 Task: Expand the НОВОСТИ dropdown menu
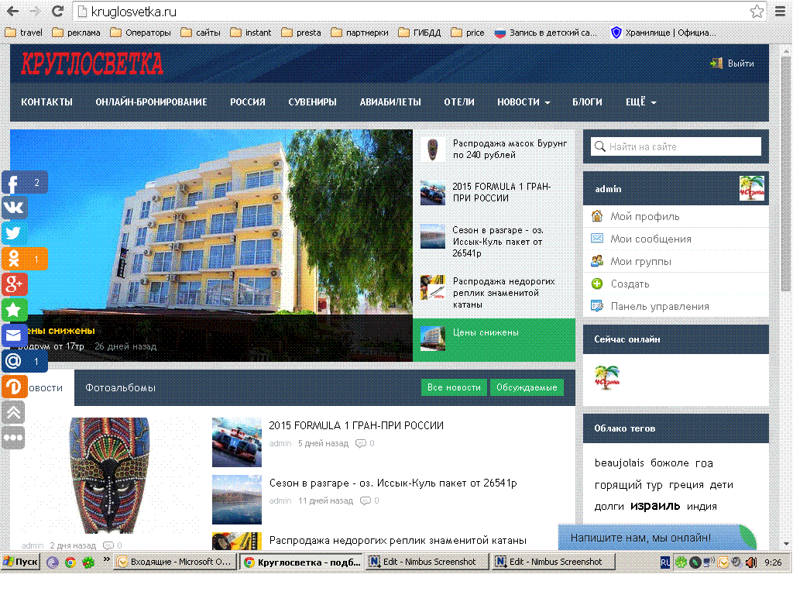pos(524,102)
